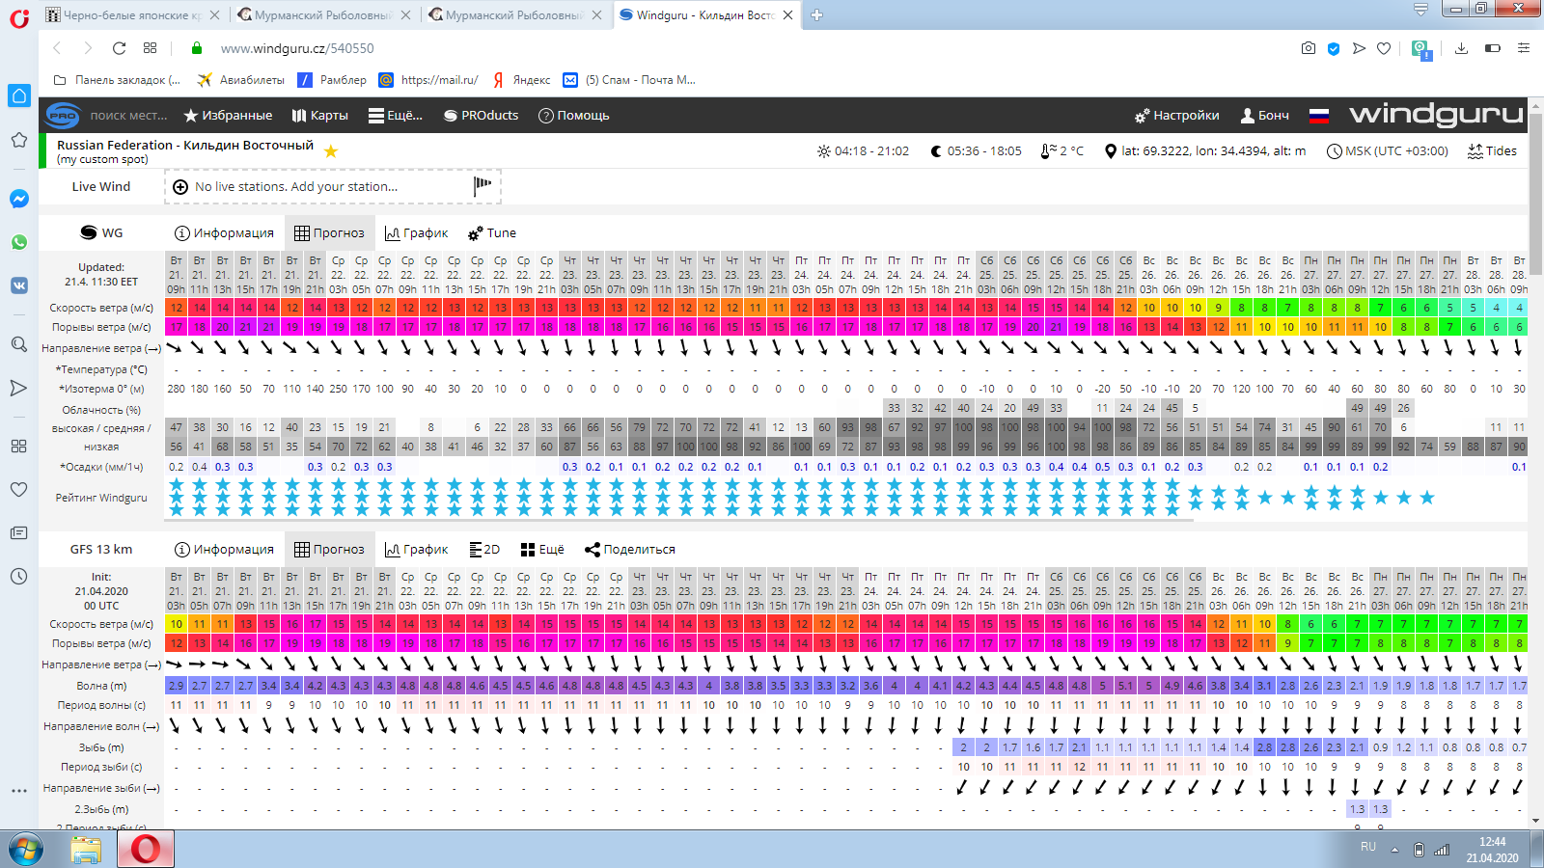The width and height of the screenshot is (1544, 868).
Task: Open the Карты maps page
Action: (319, 116)
